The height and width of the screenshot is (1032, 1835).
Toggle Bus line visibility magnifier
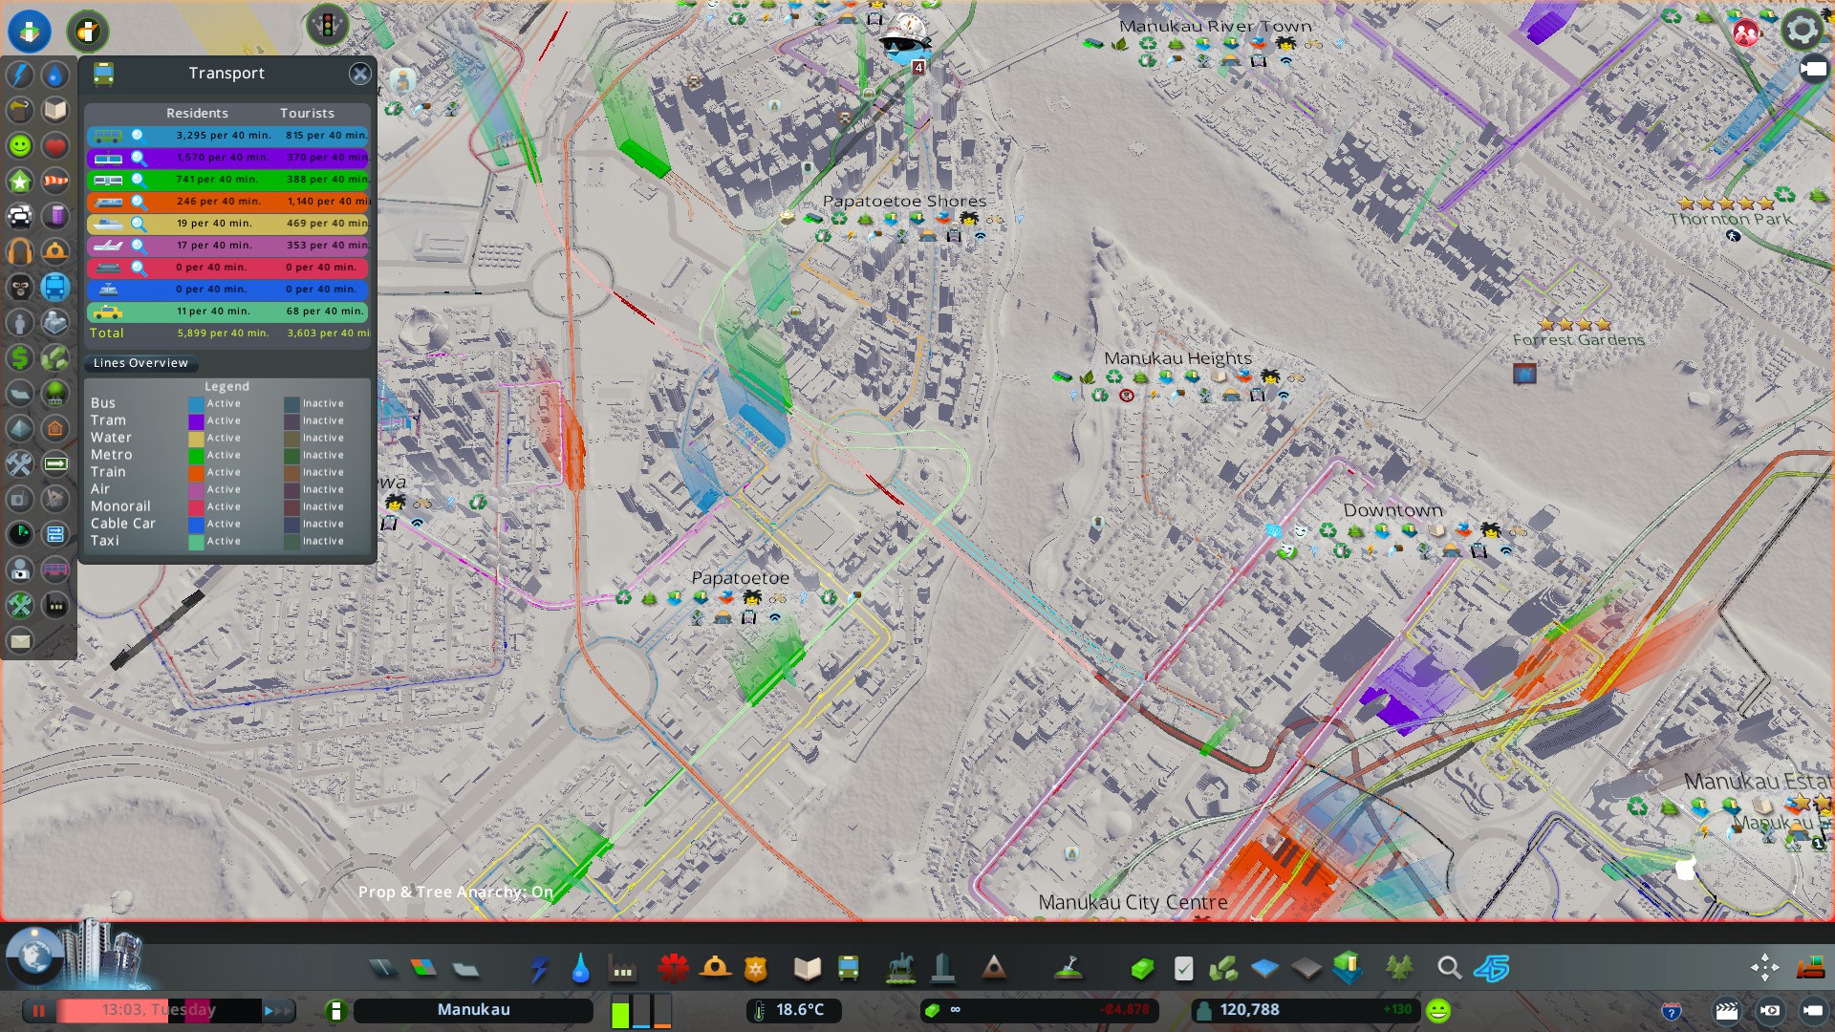138,135
